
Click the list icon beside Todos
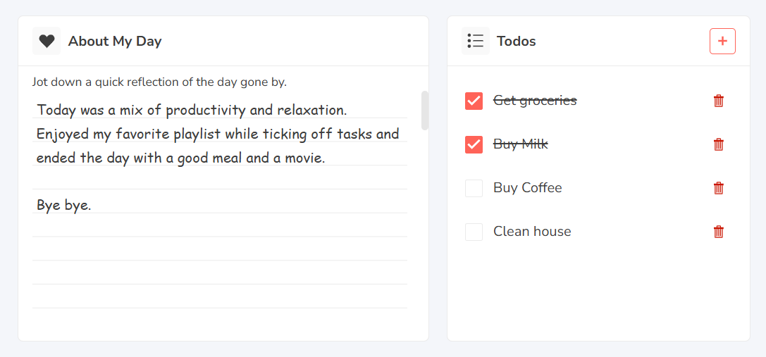click(x=476, y=41)
